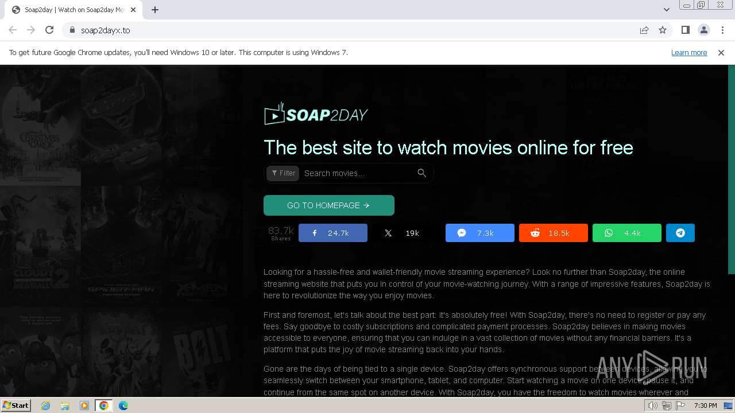Click the browser forward arrow
This screenshot has height=413, width=735.
point(31,30)
